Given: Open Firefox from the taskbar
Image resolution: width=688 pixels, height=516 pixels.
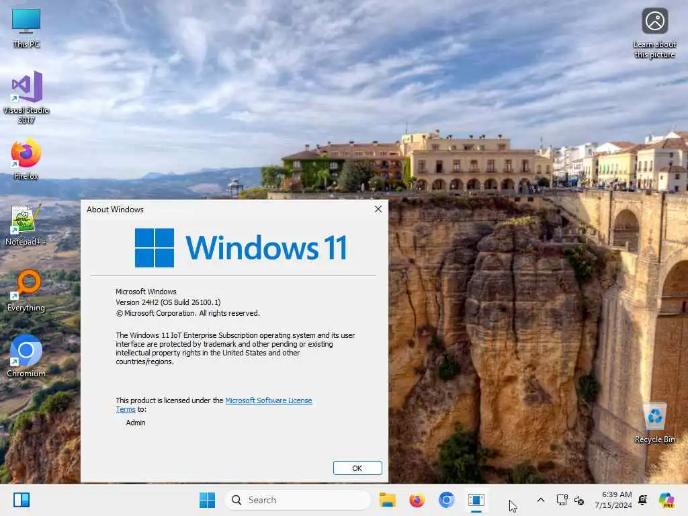Looking at the screenshot, I should [x=417, y=500].
